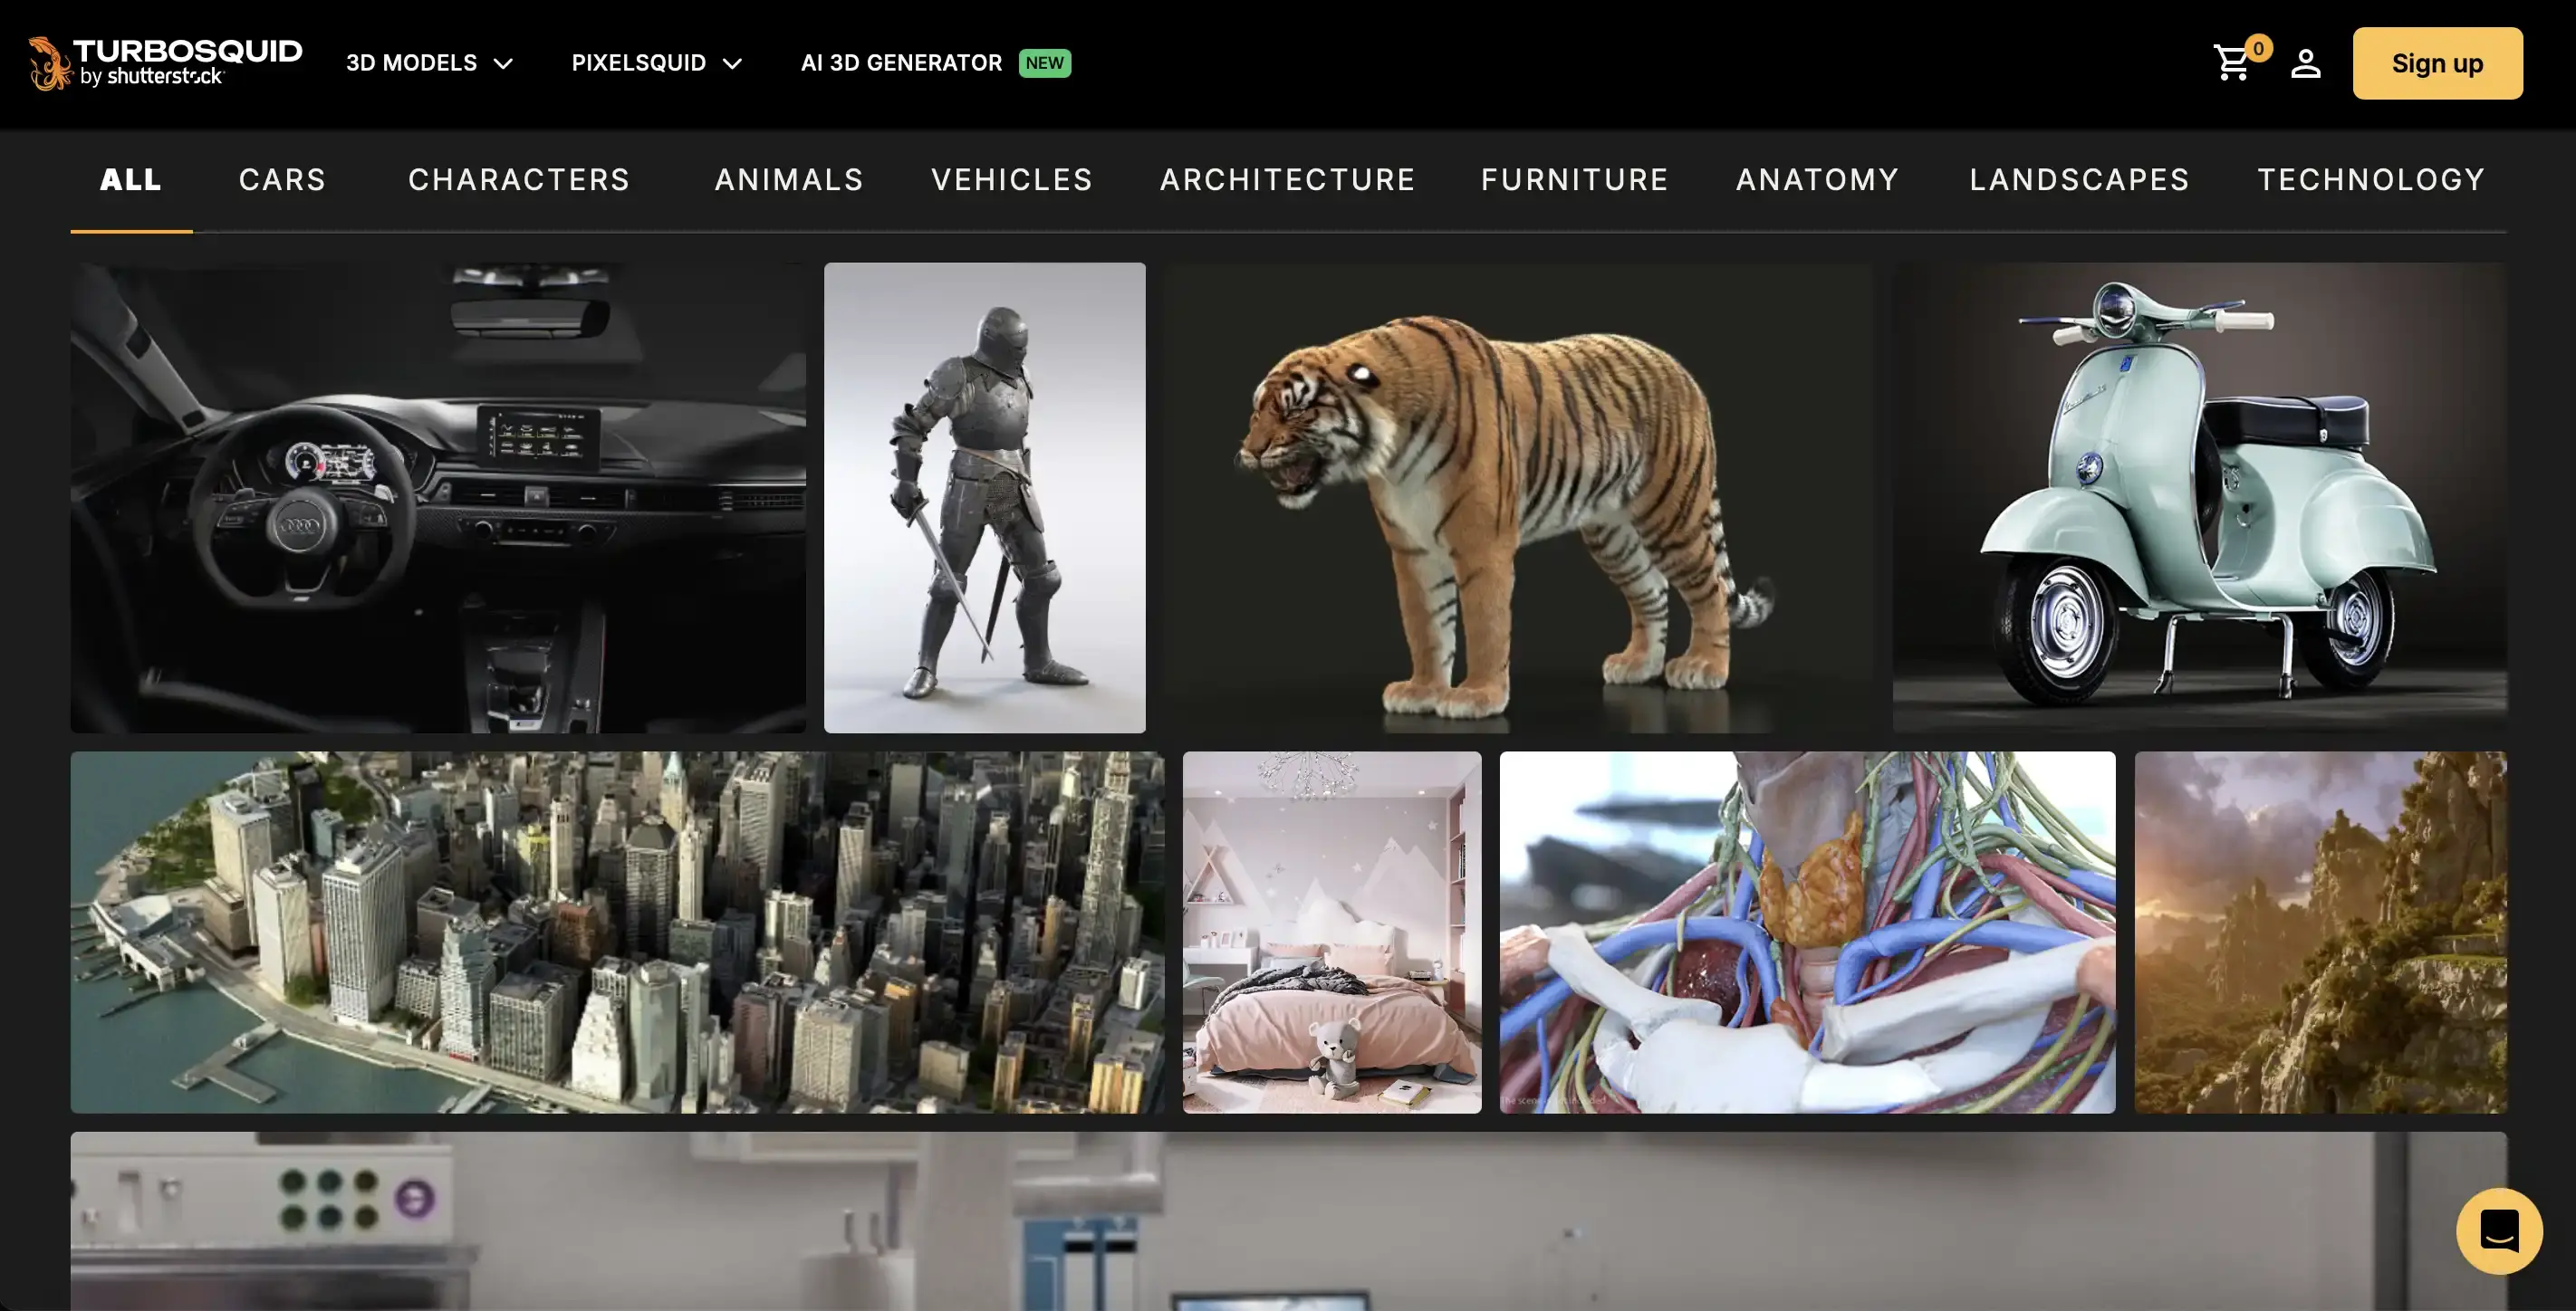
Task: Select the CHARACTERS category
Action: coord(519,180)
